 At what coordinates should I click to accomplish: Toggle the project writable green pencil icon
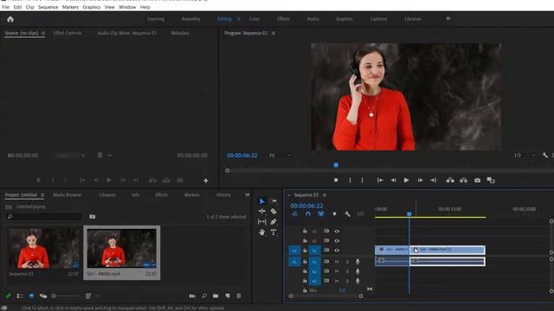(8, 295)
